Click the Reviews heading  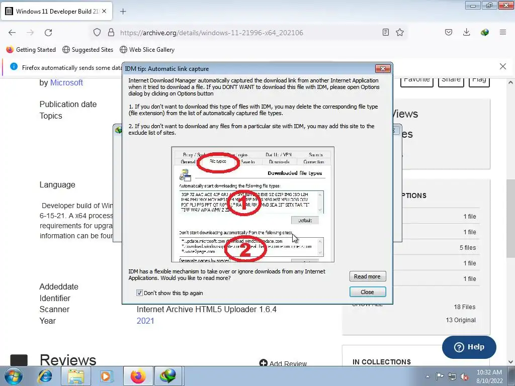point(68,360)
